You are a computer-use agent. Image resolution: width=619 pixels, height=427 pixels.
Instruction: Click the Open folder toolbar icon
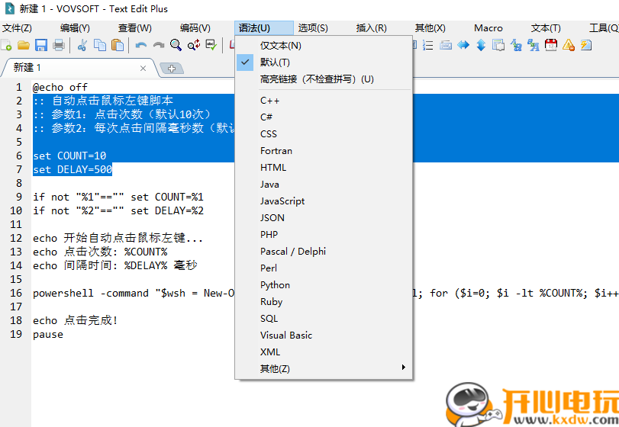tap(24, 45)
